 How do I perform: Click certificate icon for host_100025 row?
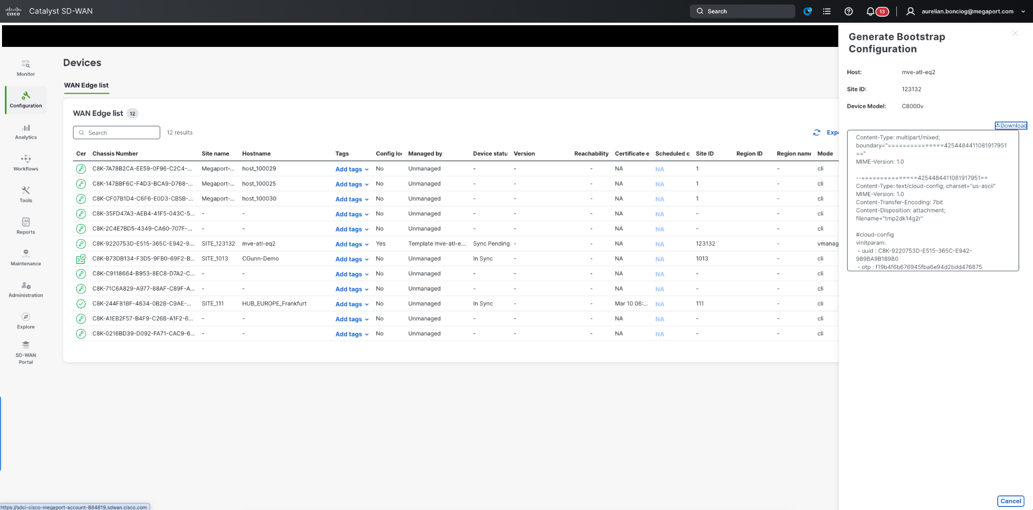click(81, 184)
